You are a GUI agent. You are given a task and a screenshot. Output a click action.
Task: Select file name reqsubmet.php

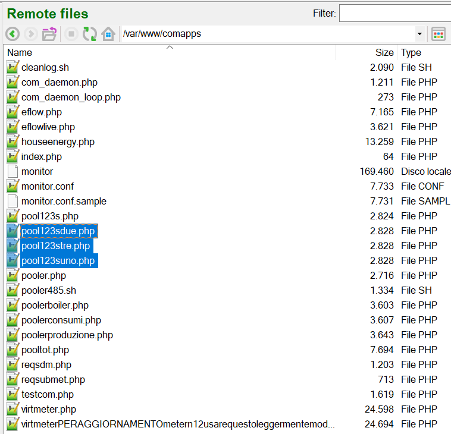(53, 380)
